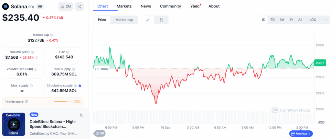Click the Profile score progress bar
The height and width of the screenshot is (139, 331).
63,102
